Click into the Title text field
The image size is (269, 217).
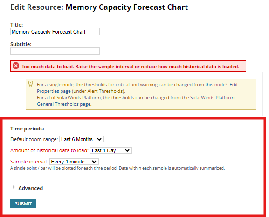click(55, 32)
